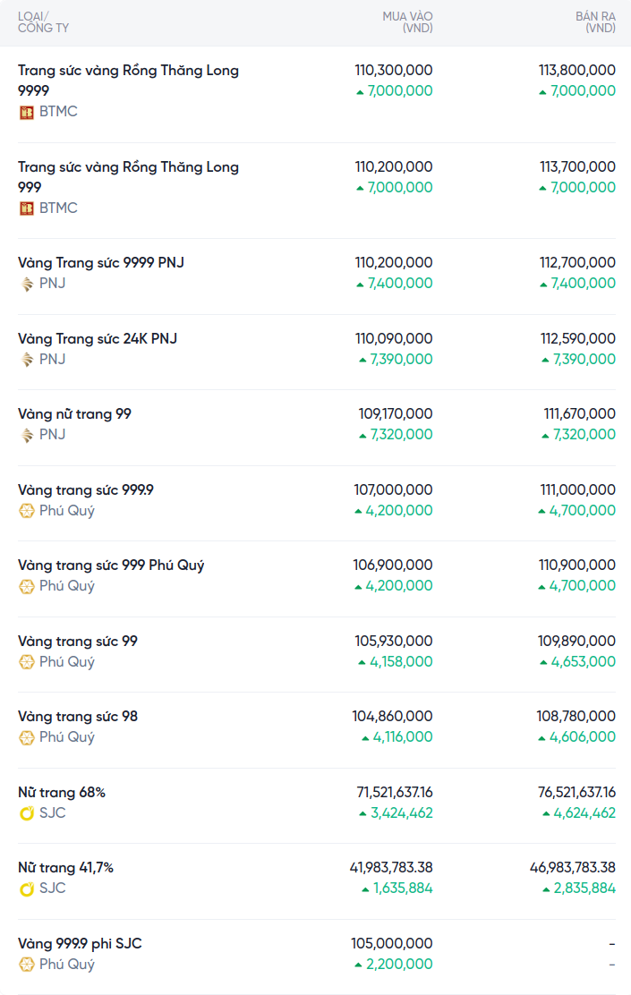631x995 pixels.
Task: Click the Phú Quý logo under Vàng trang sức 999.9
Action: (27, 511)
